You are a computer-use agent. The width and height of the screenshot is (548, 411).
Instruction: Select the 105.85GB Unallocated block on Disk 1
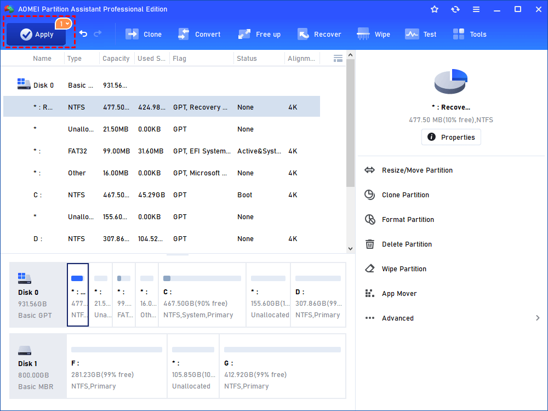(x=193, y=366)
